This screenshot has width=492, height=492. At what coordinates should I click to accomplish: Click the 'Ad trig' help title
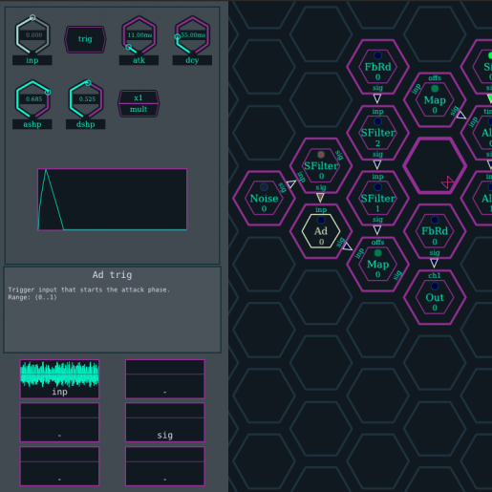click(112, 275)
